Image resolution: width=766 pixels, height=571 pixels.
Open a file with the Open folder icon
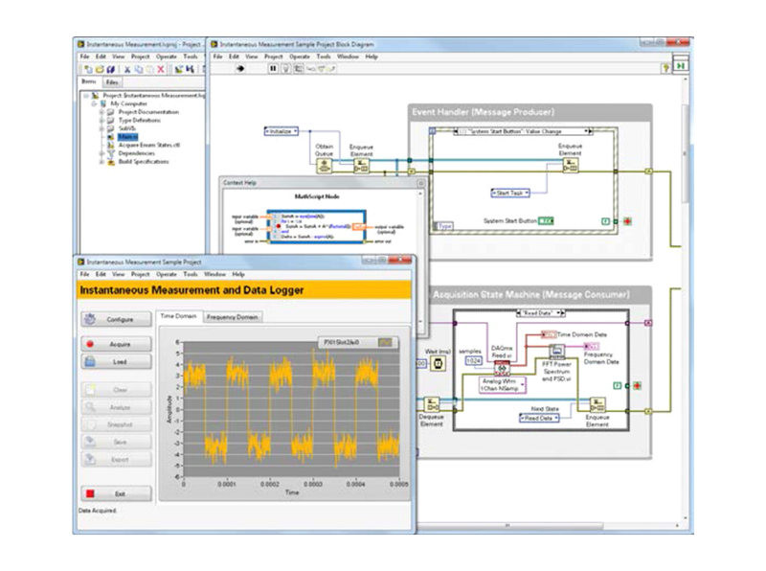100,68
